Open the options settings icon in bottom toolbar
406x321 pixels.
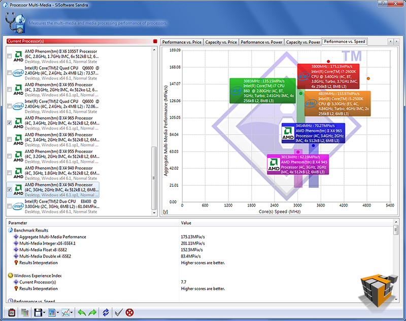pos(12,313)
